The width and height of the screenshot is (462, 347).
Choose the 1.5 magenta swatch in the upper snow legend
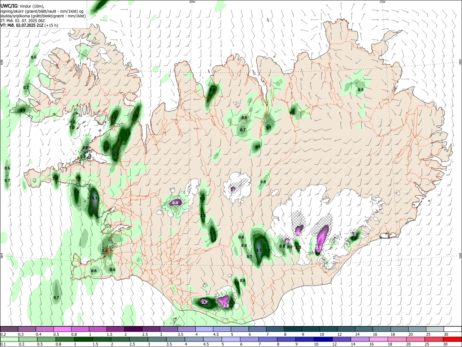point(115,329)
